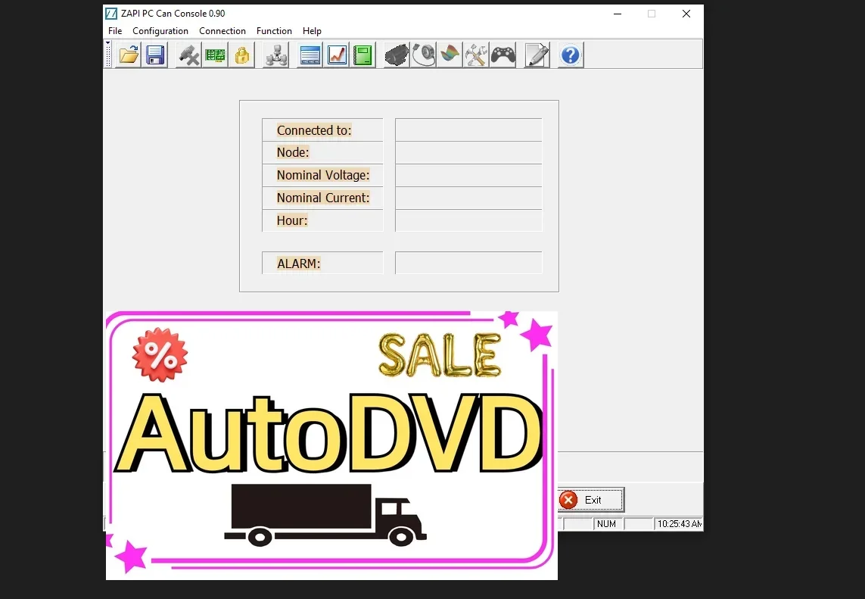Click the 'Hour:' label

pyautogui.click(x=292, y=220)
